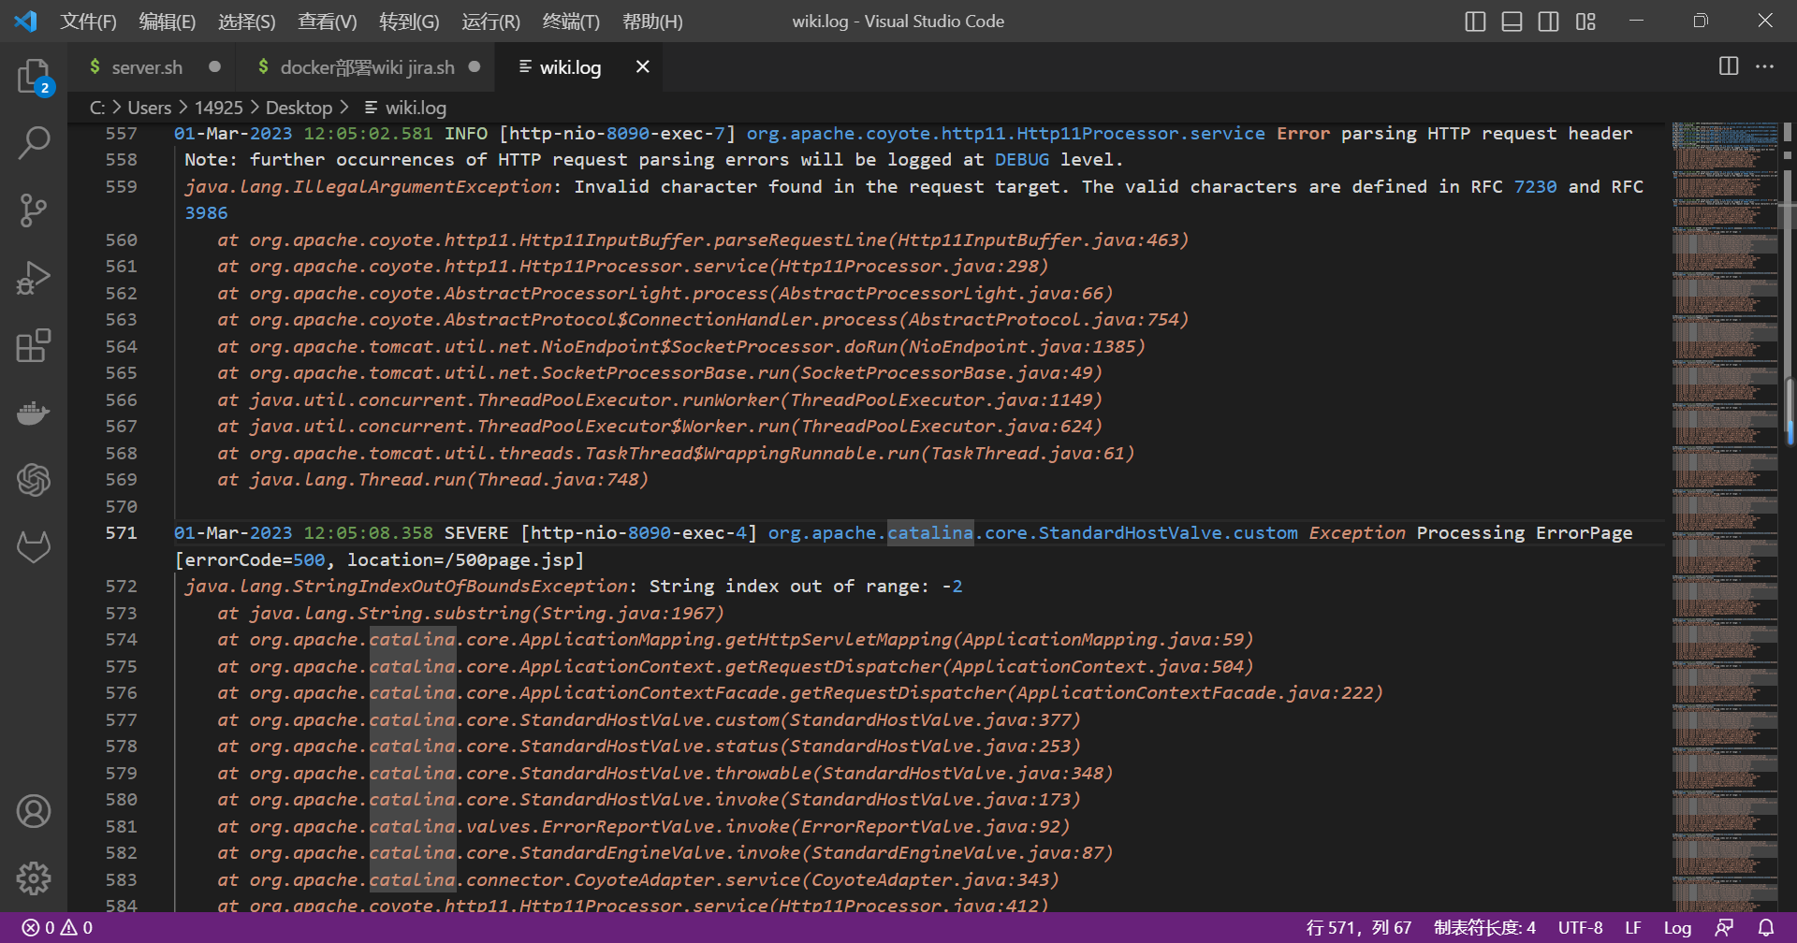
Task: Open the Manage gear settings icon
Action: pyautogui.click(x=34, y=878)
